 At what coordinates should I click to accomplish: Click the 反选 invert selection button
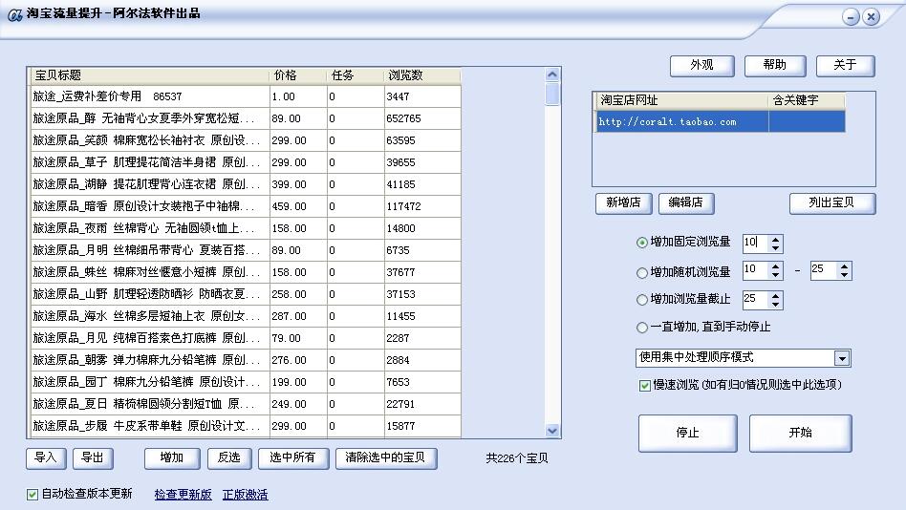pyautogui.click(x=229, y=458)
